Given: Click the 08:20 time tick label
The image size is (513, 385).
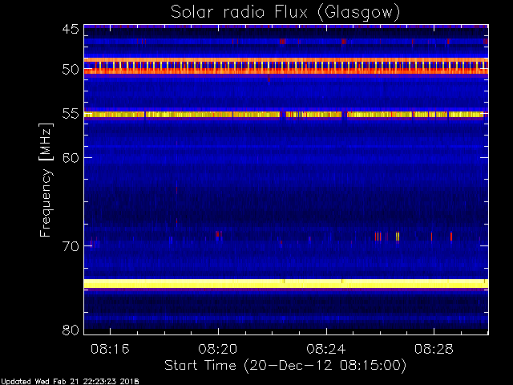Looking at the screenshot, I should coord(218,349).
